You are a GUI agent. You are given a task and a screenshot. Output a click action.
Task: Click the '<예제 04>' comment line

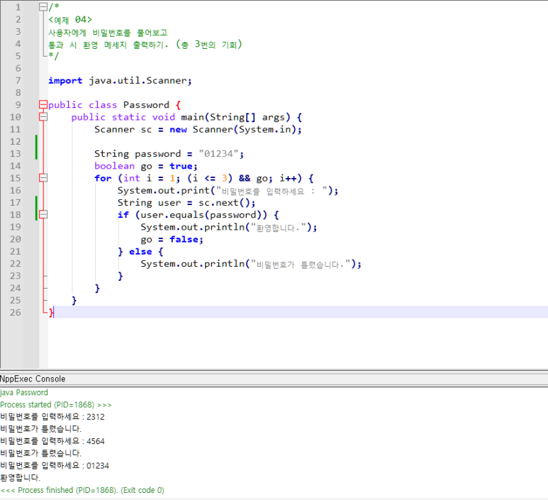[x=70, y=20]
